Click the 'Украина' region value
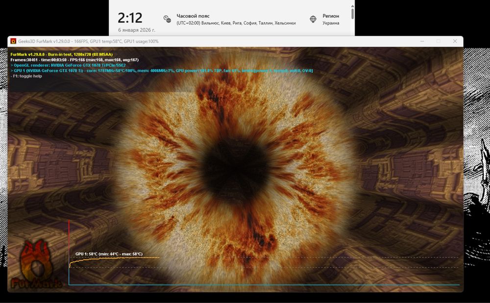The image size is (490, 303). [x=331, y=23]
